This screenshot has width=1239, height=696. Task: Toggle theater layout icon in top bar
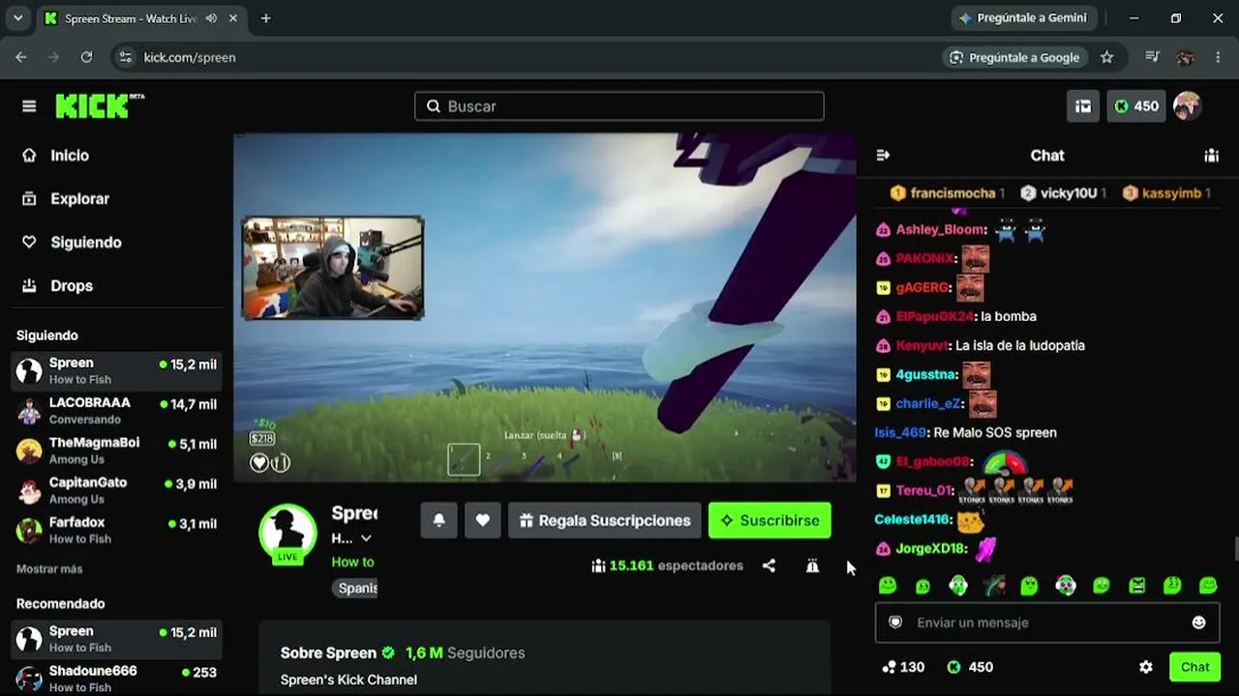(x=1083, y=106)
